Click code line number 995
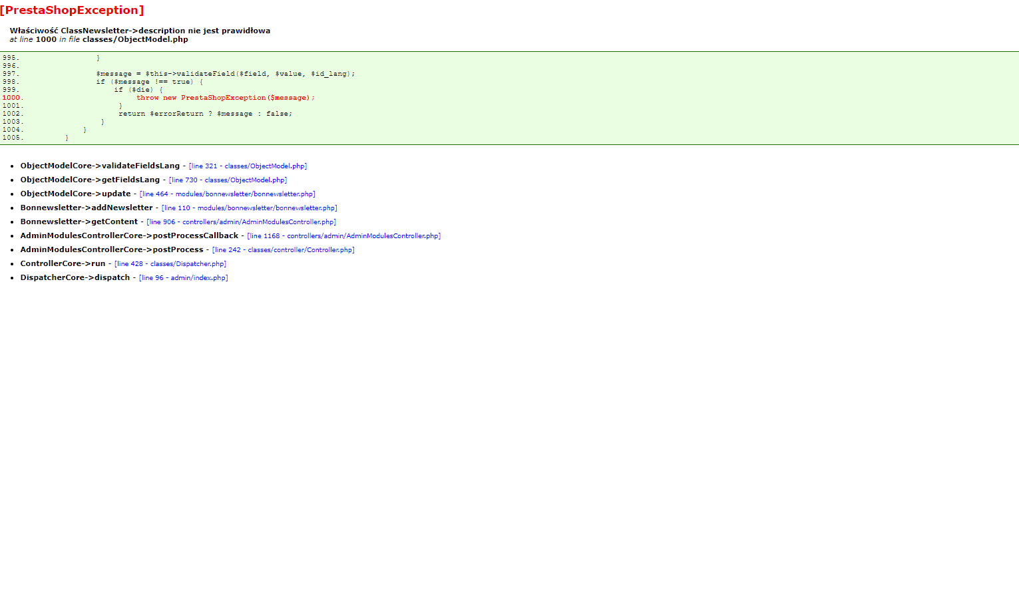Viewport: 1019px width, 596px height. pos(11,58)
